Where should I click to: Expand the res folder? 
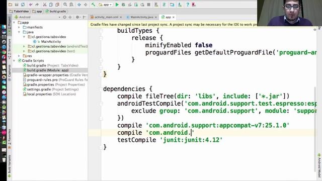tap(19, 56)
